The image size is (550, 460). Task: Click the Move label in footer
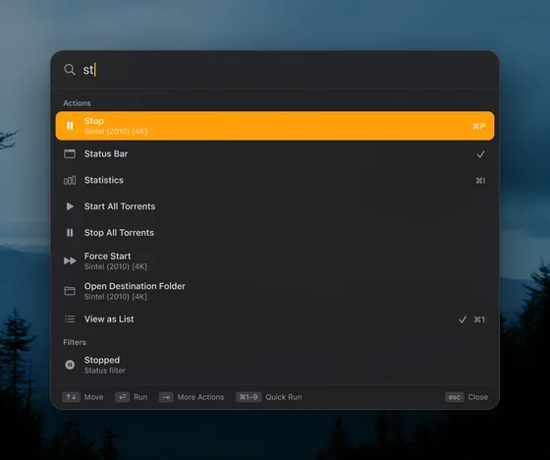click(x=93, y=397)
